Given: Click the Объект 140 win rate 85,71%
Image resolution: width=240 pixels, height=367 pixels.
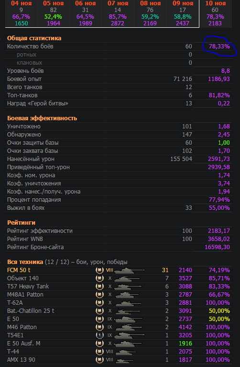Looking at the screenshot, I should pos(219,278).
